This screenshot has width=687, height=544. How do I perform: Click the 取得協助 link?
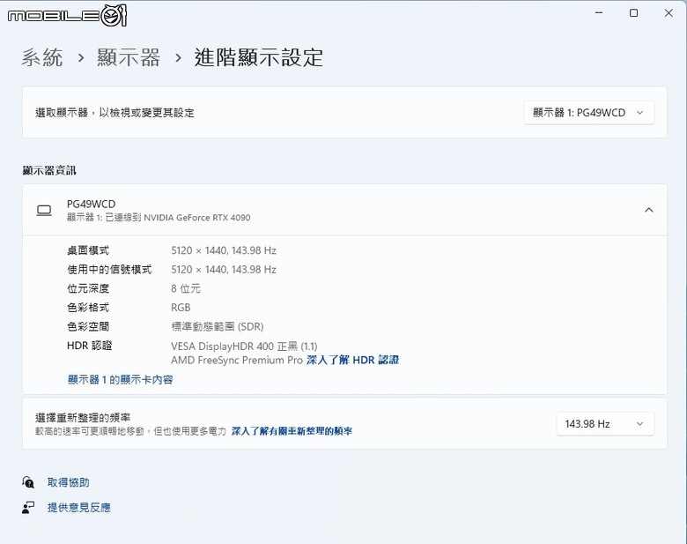click(69, 482)
